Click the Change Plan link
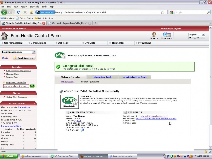The height and width of the screenshot is (159, 212). [x=12, y=74]
